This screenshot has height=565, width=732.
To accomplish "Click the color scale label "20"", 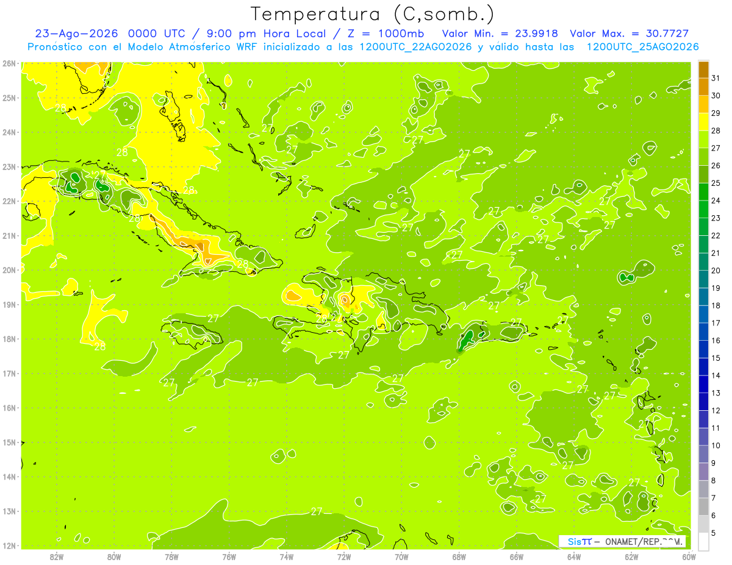I will pyautogui.click(x=716, y=271).
